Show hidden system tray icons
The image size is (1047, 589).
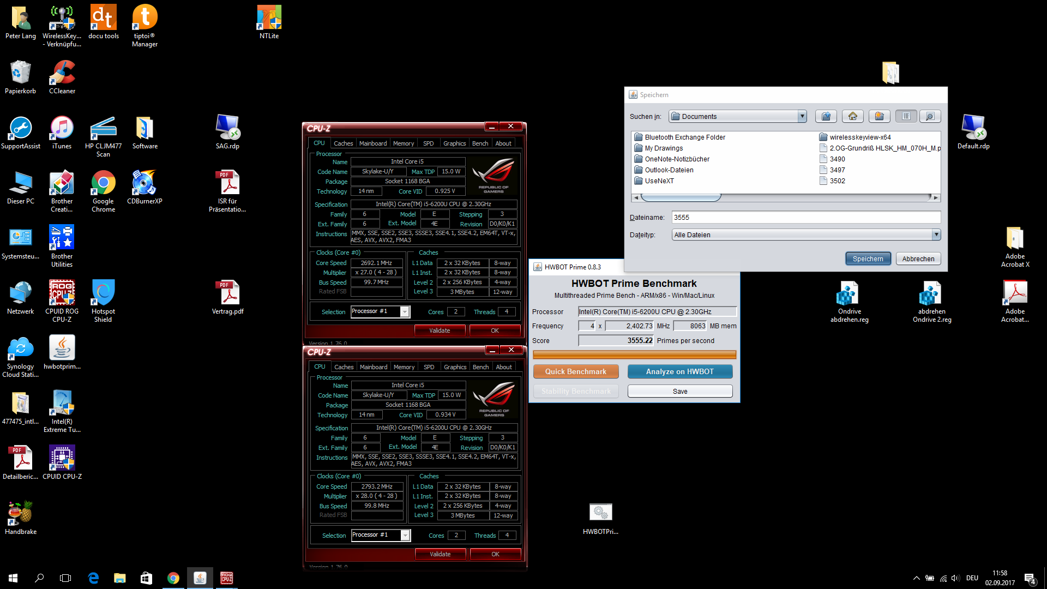tap(916, 578)
